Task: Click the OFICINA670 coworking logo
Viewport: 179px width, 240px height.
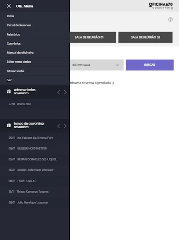Action: pyautogui.click(x=161, y=6)
